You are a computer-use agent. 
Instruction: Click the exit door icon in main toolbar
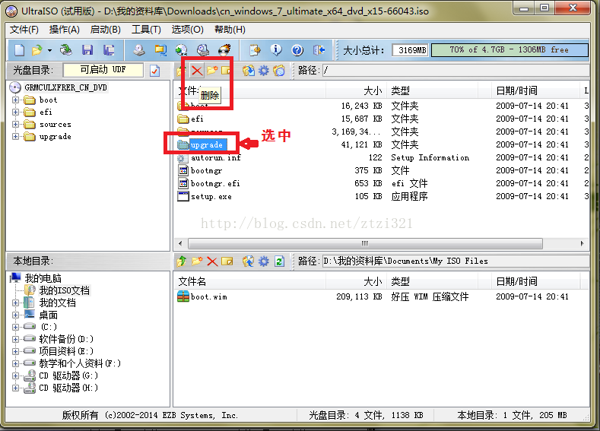319,50
